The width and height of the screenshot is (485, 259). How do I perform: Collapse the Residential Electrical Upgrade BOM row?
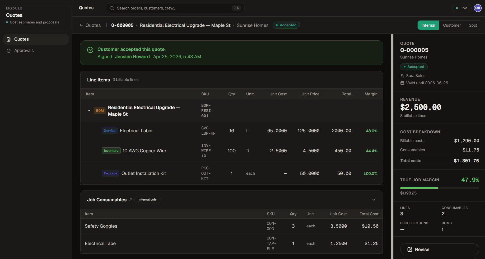pos(89,111)
